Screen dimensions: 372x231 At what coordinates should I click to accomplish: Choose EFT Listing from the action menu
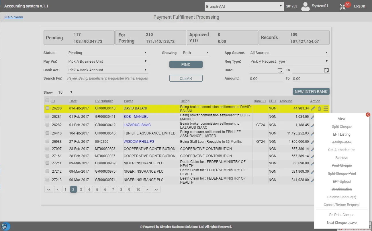click(x=342, y=134)
